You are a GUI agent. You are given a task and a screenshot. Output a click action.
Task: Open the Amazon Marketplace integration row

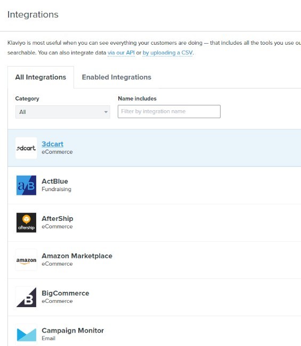[x=154, y=260]
